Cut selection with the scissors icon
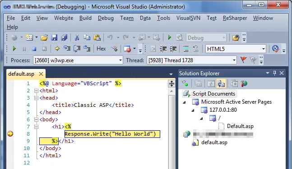 pos(77,37)
